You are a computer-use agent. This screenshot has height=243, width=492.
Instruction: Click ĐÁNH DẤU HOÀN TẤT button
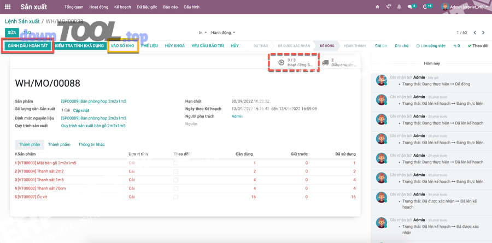[x=27, y=46]
